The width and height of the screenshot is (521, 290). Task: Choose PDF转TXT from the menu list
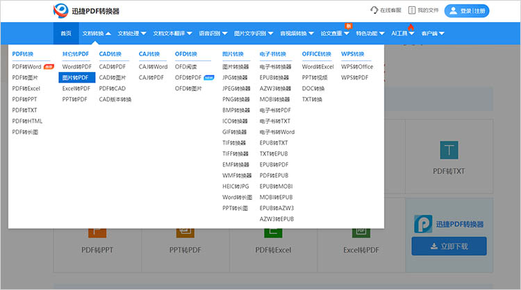[x=24, y=110]
